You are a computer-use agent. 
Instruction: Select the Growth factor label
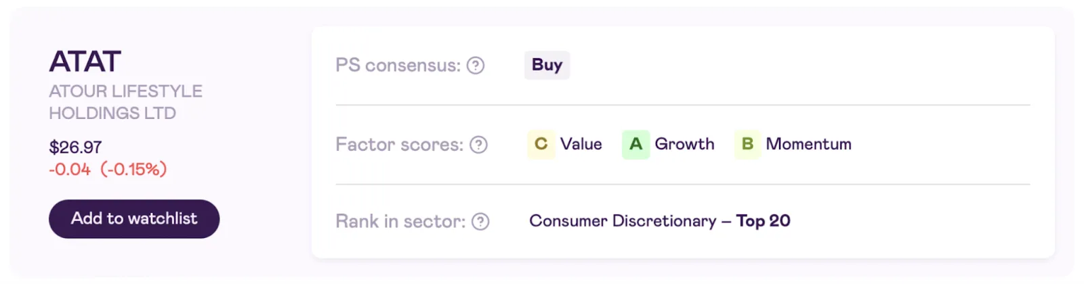[x=684, y=144]
